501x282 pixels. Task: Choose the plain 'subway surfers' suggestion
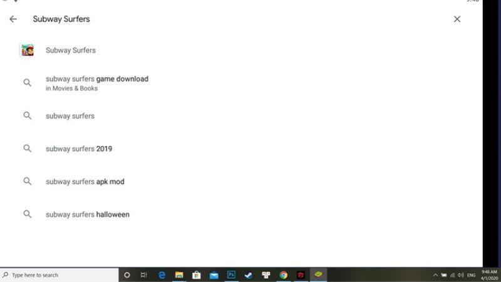pyautogui.click(x=70, y=116)
